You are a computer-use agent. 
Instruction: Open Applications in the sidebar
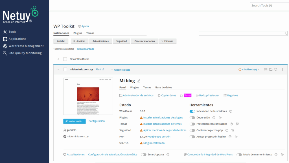tap(15, 39)
